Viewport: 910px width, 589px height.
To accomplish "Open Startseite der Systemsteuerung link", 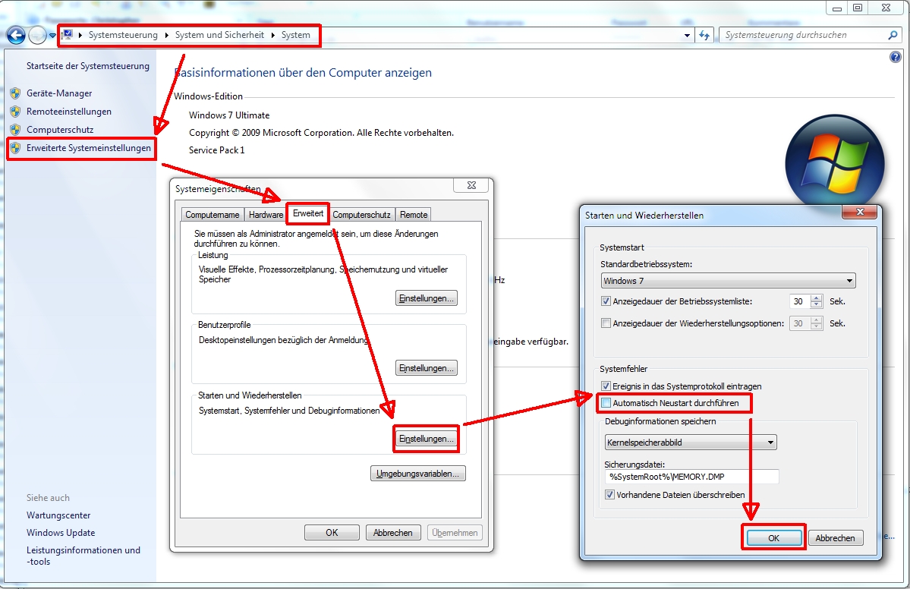I will 87,66.
